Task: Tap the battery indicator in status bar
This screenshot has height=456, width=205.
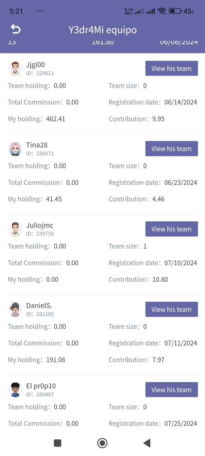Action: click(x=175, y=11)
